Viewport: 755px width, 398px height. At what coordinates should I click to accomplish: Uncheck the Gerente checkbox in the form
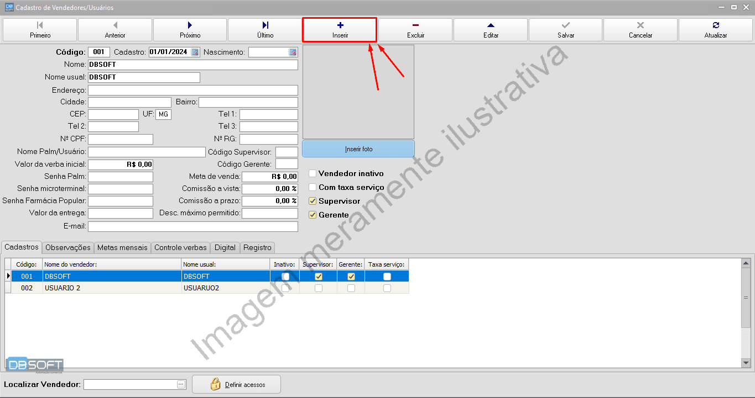pos(313,215)
